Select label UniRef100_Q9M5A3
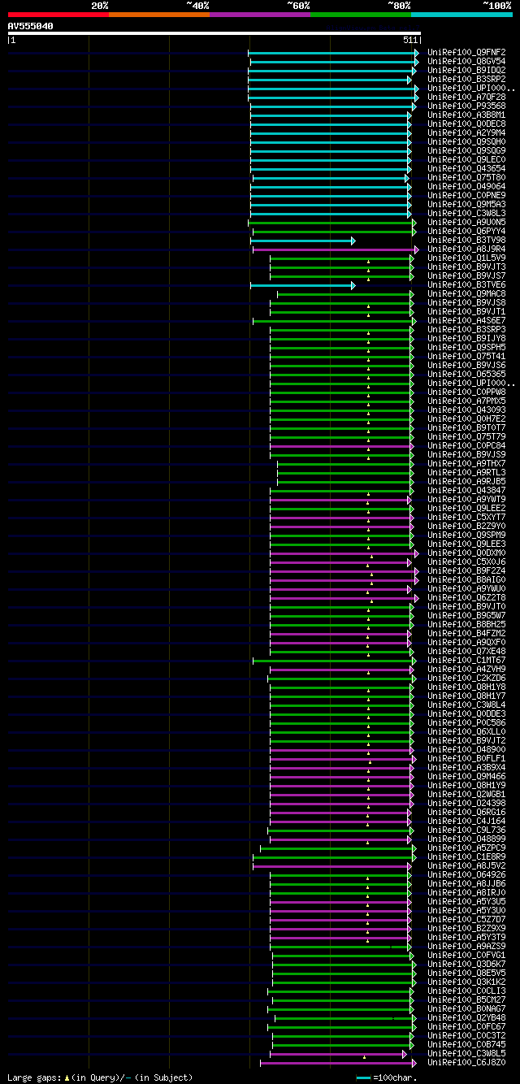The image size is (520, 1084). (x=467, y=204)
